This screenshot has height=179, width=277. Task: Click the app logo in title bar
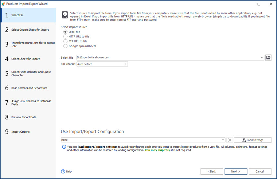tap(3, 4)
